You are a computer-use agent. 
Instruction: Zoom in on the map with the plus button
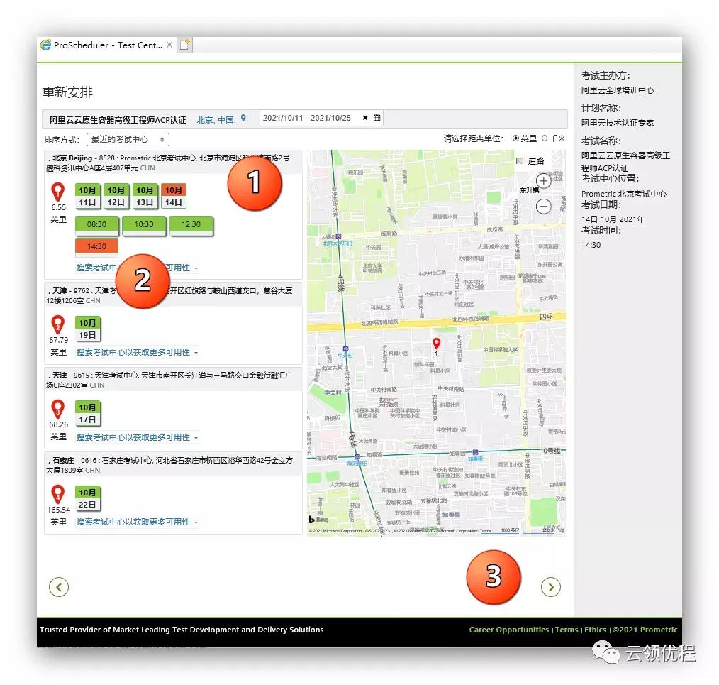pos(543,181)
